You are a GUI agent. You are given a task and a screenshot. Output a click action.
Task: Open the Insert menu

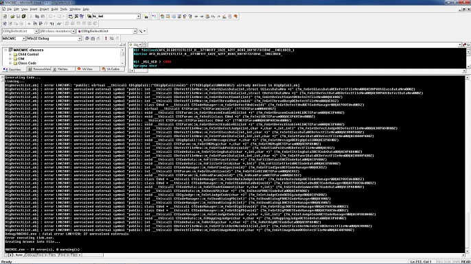click(34, 10)
